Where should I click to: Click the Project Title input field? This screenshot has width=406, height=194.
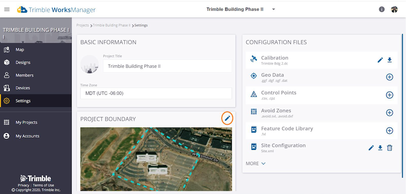click(x=167, y=66)
